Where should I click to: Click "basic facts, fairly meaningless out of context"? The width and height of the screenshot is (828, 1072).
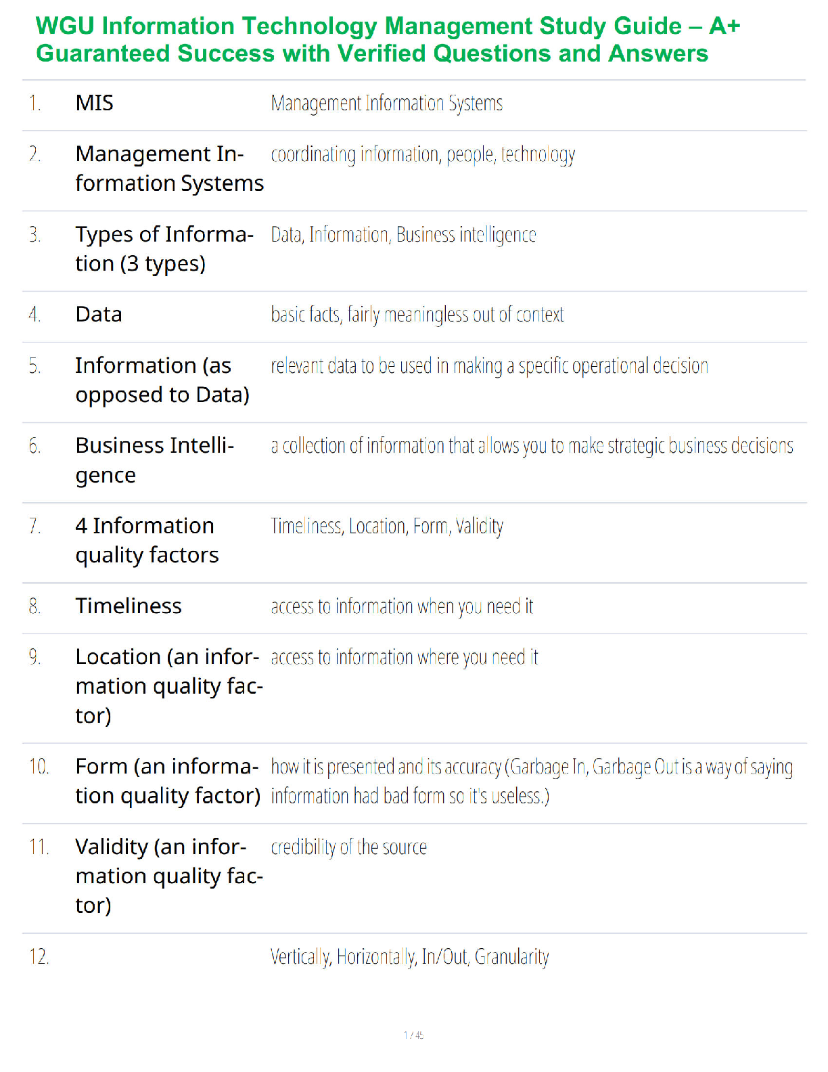point(417,315)
